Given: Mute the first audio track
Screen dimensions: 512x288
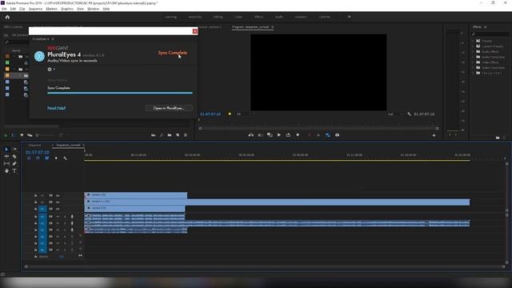Looking at the screenshot, I should click(58, 217).
